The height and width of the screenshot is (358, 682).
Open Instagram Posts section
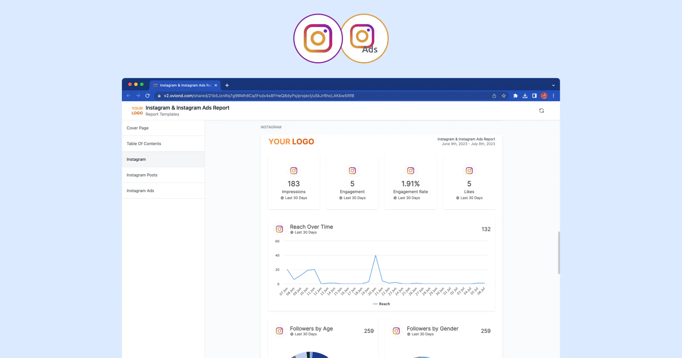tap(163, 175)
